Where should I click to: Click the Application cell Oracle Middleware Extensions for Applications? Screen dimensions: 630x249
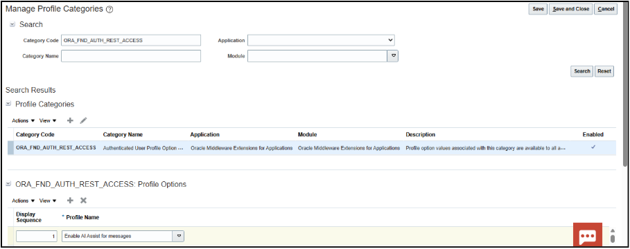point(241,148)
